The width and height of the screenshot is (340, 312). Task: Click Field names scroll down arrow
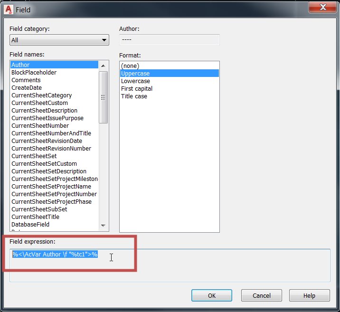(103, 226)
